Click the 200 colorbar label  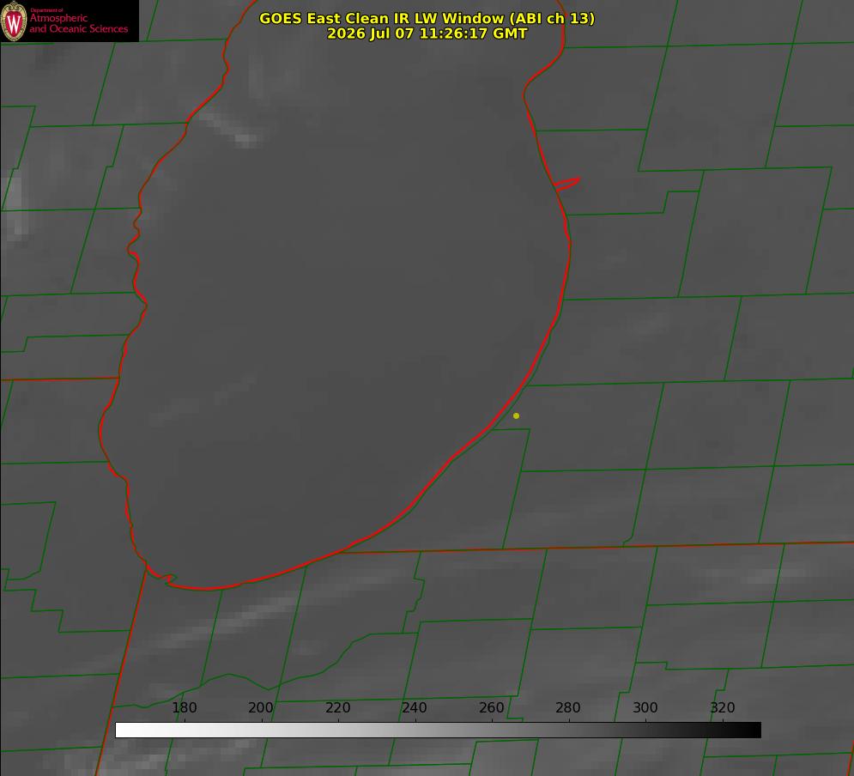pyautogui.click(x=260, y=707)
